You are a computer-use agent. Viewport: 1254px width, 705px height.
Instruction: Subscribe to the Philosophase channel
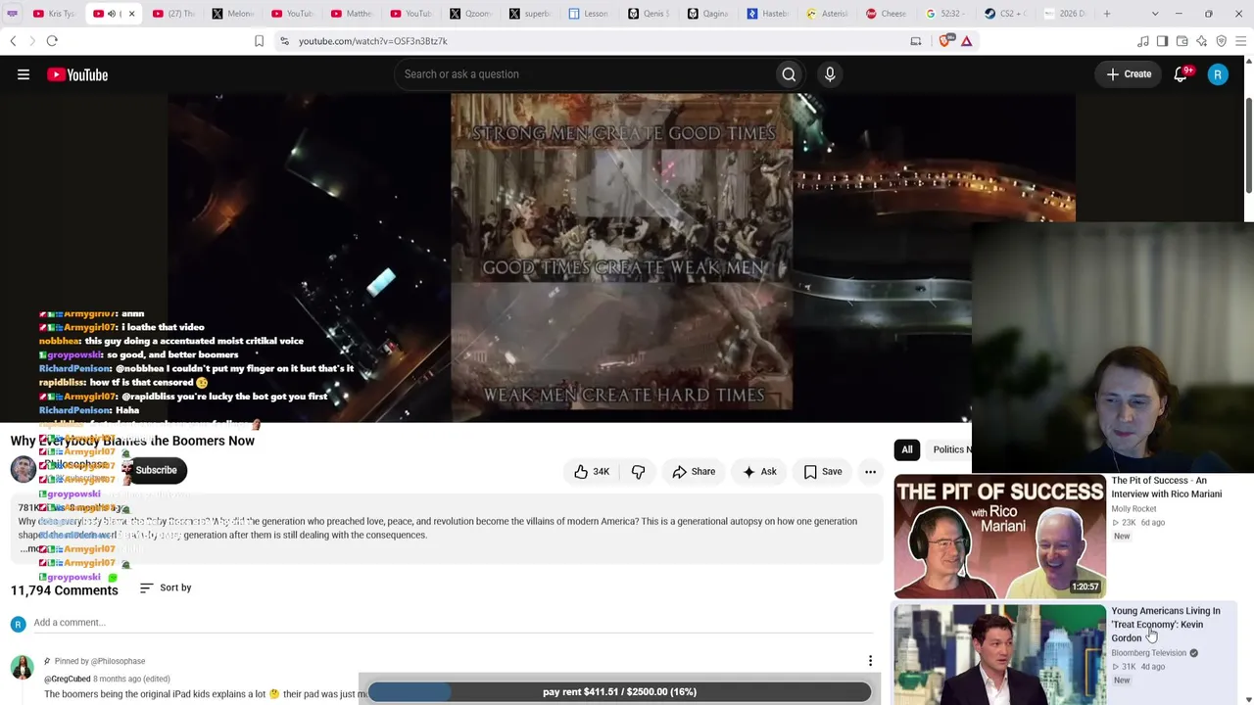pyautogui.click(x=156, y=470)
